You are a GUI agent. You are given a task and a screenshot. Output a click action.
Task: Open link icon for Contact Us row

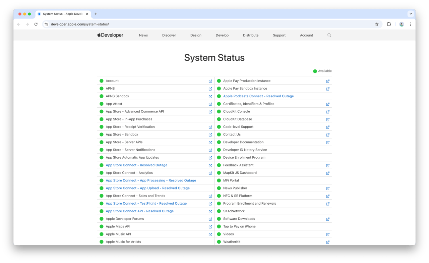tap(328, 135)
